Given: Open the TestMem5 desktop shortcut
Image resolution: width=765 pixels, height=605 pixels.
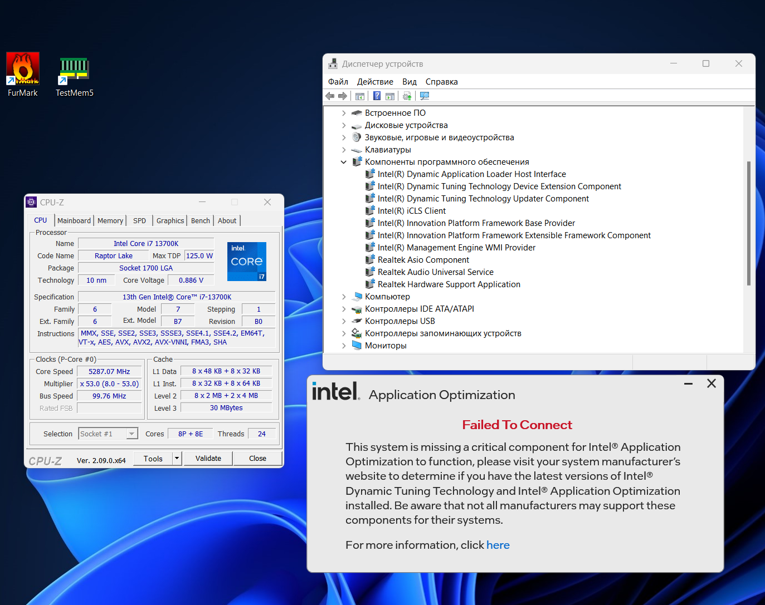Looking at the screenshot, I should 75,77.
